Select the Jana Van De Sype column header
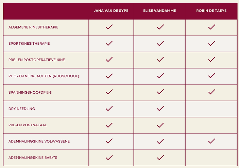This screenshot has height=168, width=239. coord(111,11)
